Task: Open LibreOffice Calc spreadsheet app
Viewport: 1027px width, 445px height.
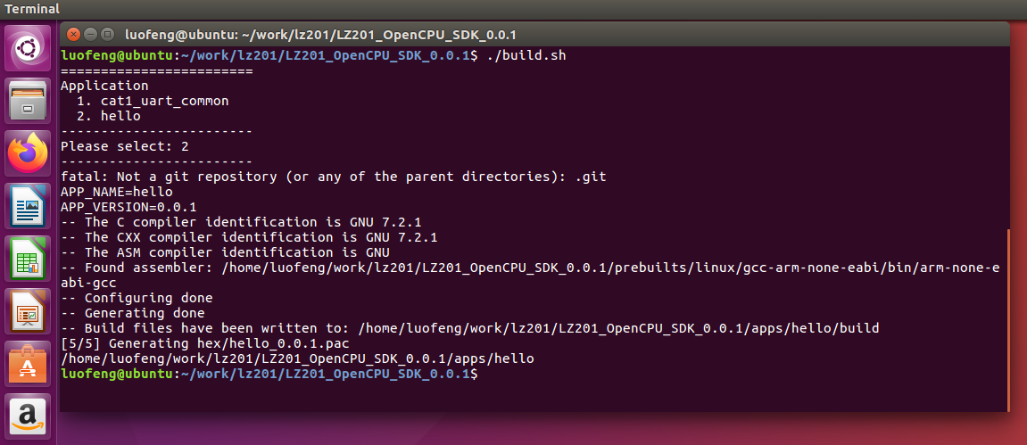Action: [x=29, y=258]
